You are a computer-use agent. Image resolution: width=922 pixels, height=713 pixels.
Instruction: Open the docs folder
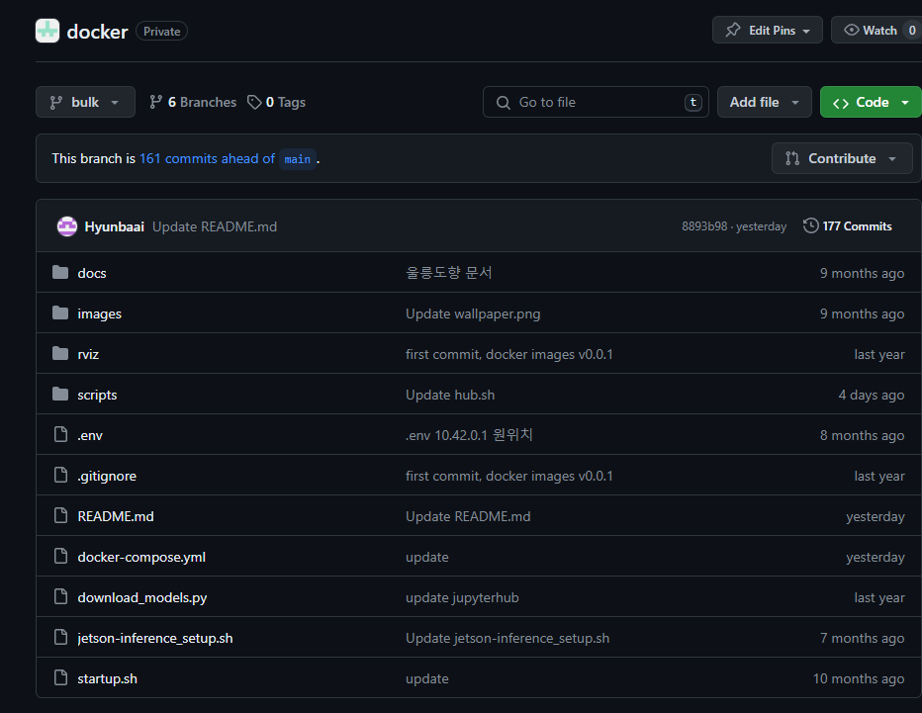coord(92,273)
